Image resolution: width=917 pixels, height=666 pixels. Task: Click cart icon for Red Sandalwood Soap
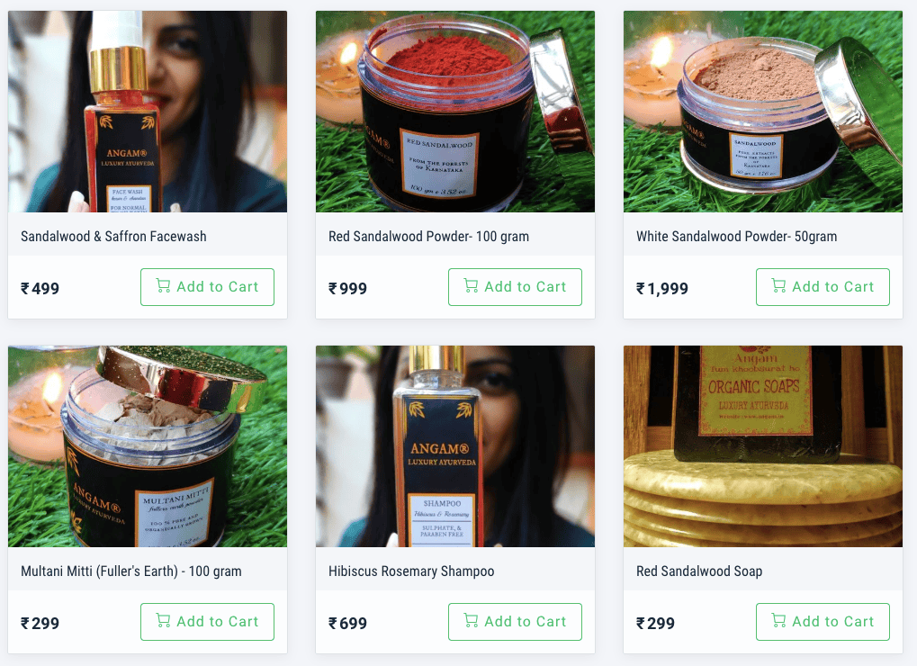coord(778,620)
